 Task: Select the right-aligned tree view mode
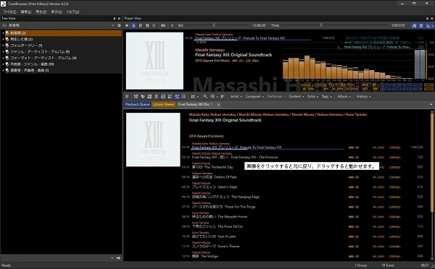click(x=183, y=96)
